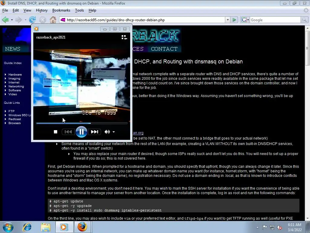The width and height of the screenshot is (310, 233).
Task: Click the Google search engine icon
Action: coord(244,20)
